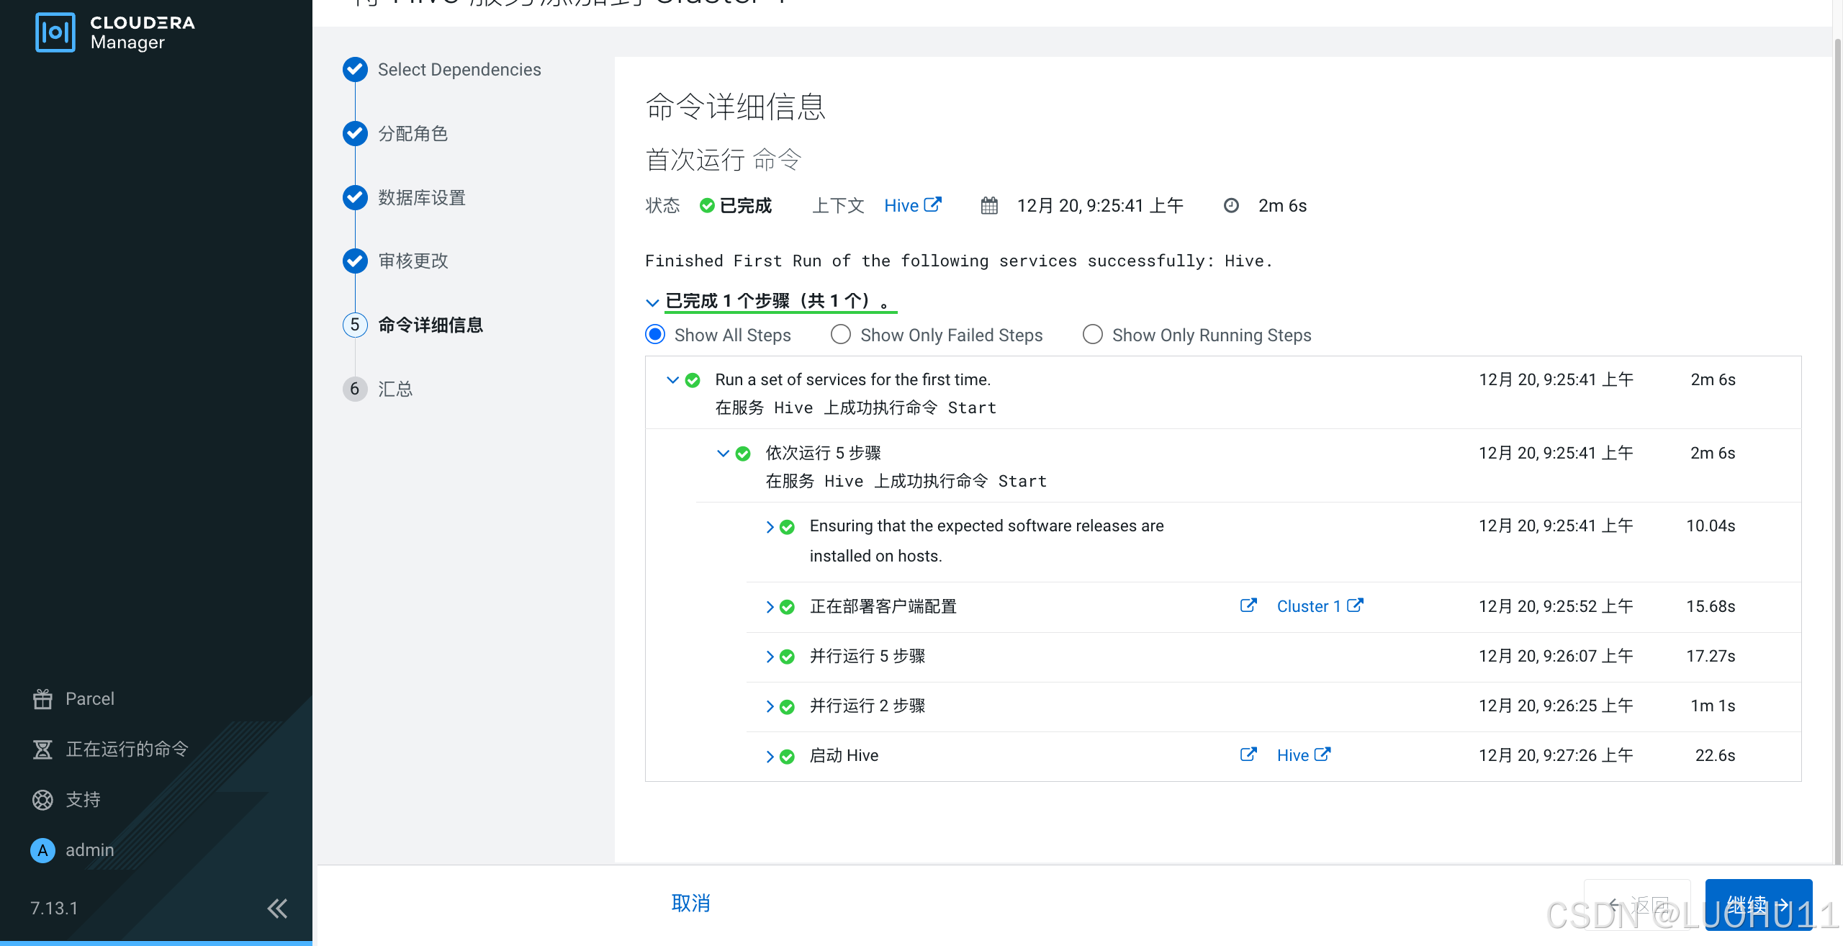The height and width of the screenshot is (946, 1843).
Task: Collapse the 依次运行 5 步骤 row
Action: point(723,454)
